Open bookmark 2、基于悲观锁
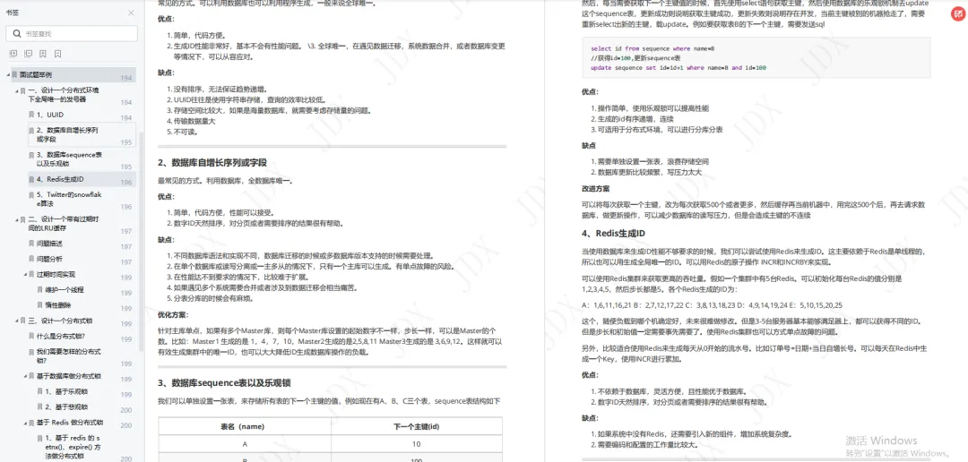 pos(66,407)
